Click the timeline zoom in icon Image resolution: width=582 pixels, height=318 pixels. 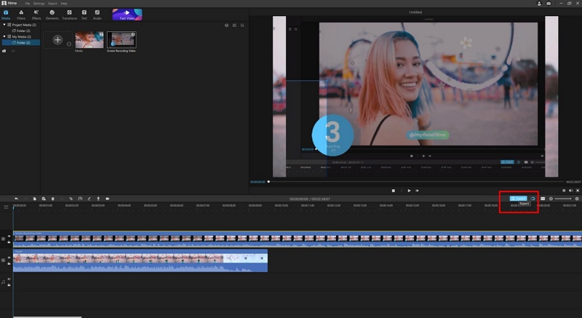[577, 199]
